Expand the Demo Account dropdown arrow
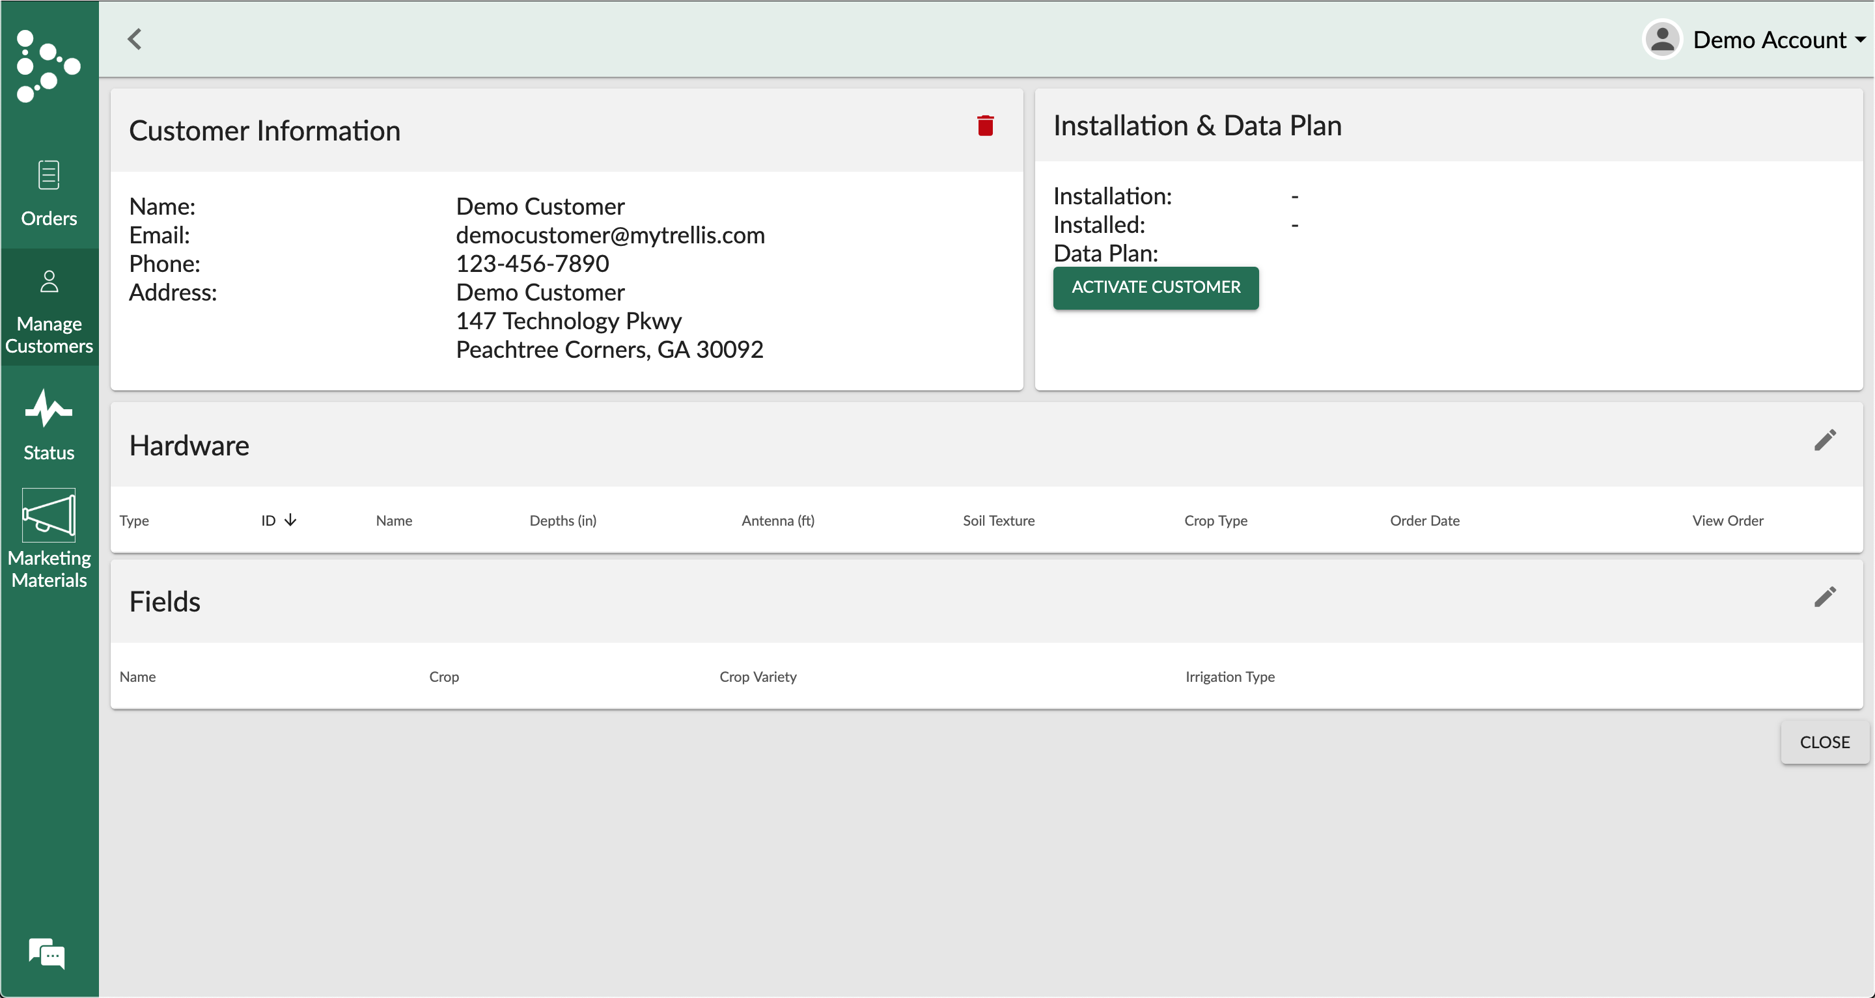This screenshot has width=1875, height=998. coord(1860,40)
